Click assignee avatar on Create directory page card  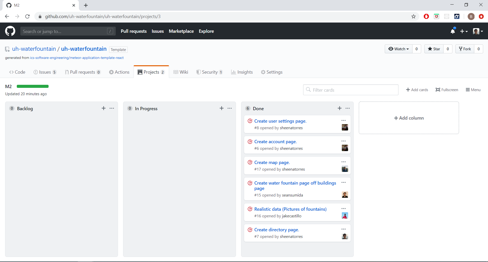(345, 236)
